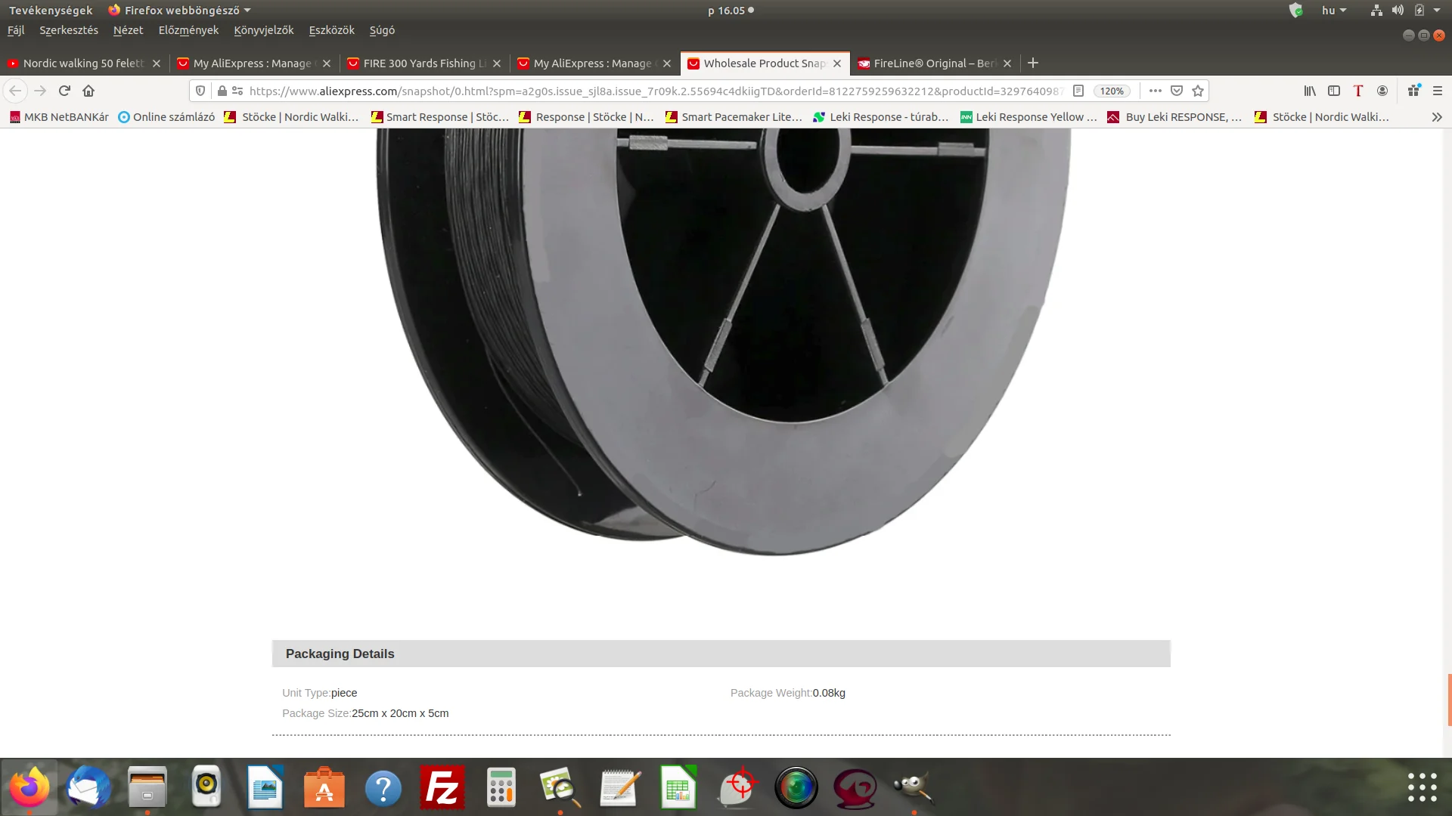Switch to FireLine Original tab
The image size is (1452, 816).
point(934,63)
